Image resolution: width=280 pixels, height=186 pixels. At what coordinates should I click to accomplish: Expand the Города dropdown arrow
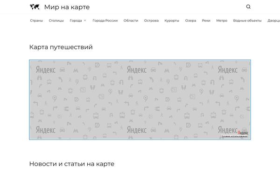point(85,20)
